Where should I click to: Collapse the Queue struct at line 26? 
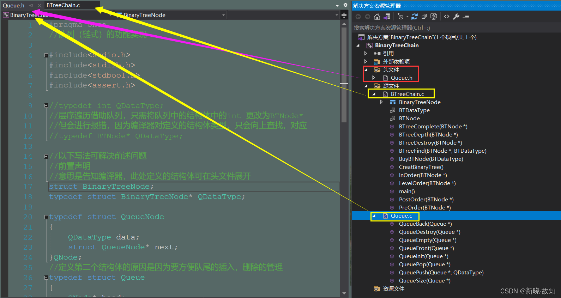[46, 278]
